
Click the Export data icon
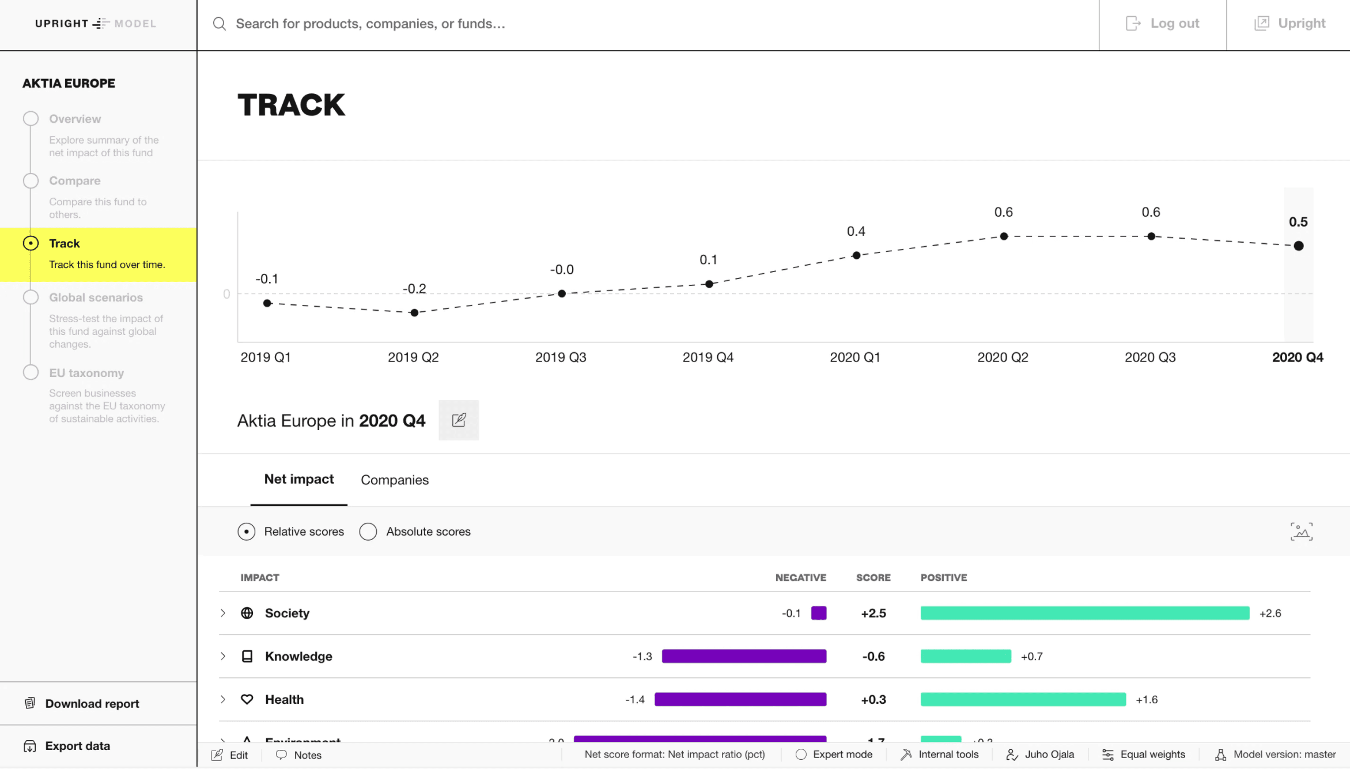click(30, 746)
